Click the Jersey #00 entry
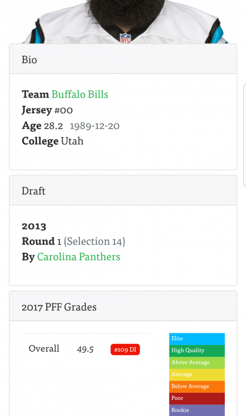The height and width of the screenshot is (416, 246). [47, 110]
